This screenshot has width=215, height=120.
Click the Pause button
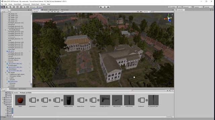pyautogui.click(x=105, y=7)
